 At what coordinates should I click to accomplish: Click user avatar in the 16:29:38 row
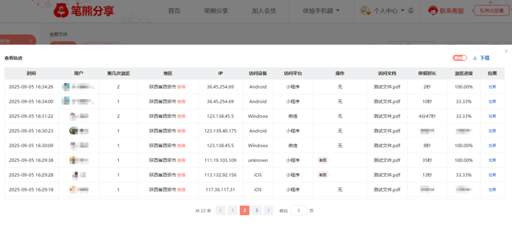73,160
